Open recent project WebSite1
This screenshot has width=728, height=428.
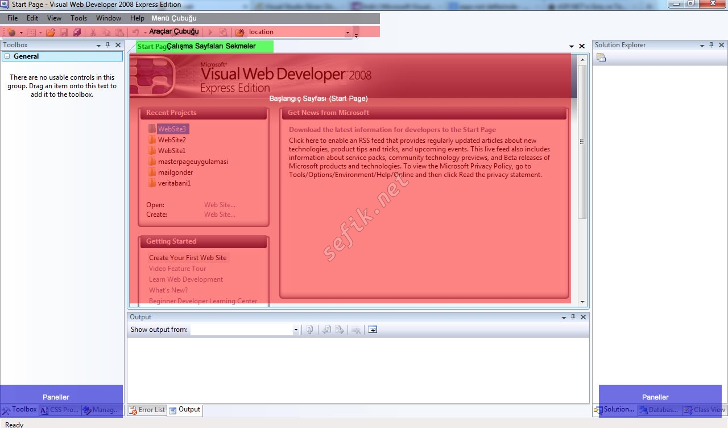click(x=172, y=151)
